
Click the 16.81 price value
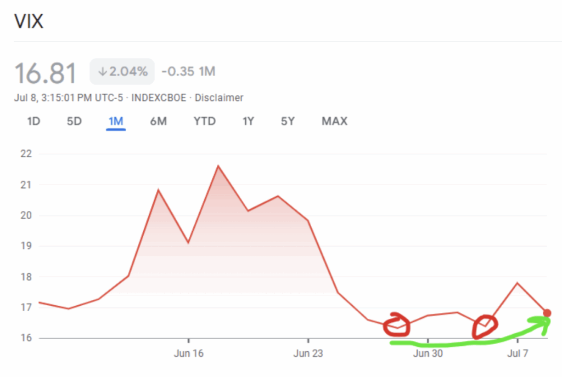45,73
